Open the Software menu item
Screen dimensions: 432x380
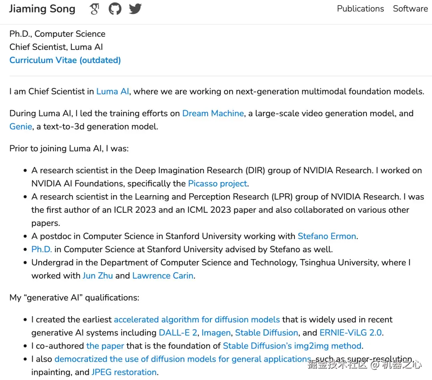pos(410,9)
